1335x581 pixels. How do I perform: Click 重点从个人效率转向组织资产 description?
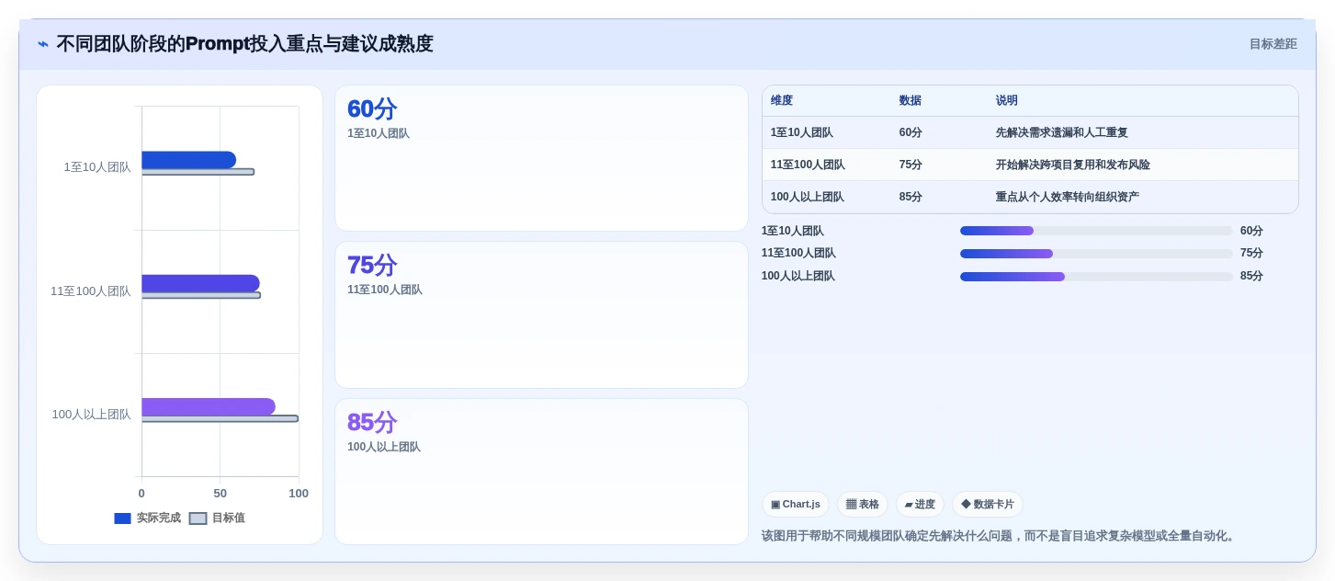click(1068, 197)
